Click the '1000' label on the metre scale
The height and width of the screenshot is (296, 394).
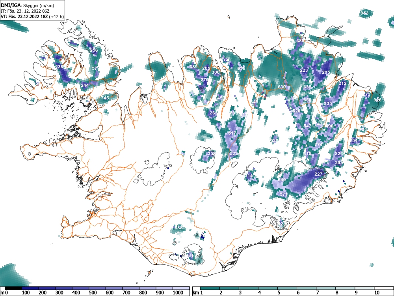(178, 293)
